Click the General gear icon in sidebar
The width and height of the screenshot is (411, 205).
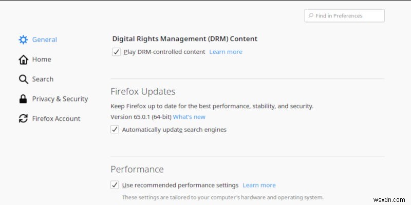[x=23, y=39]
